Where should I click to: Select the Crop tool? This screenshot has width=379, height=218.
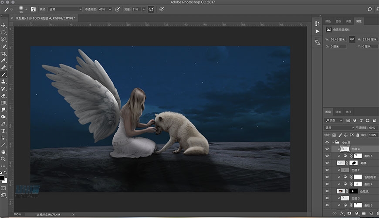click(3, 54)
